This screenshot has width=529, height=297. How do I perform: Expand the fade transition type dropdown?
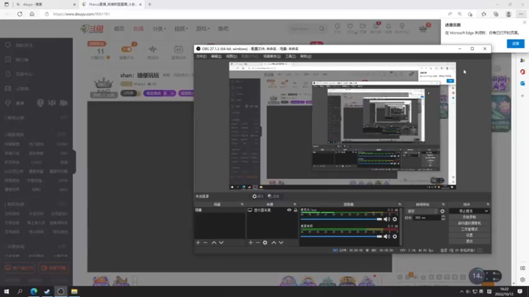pos(422,211)
